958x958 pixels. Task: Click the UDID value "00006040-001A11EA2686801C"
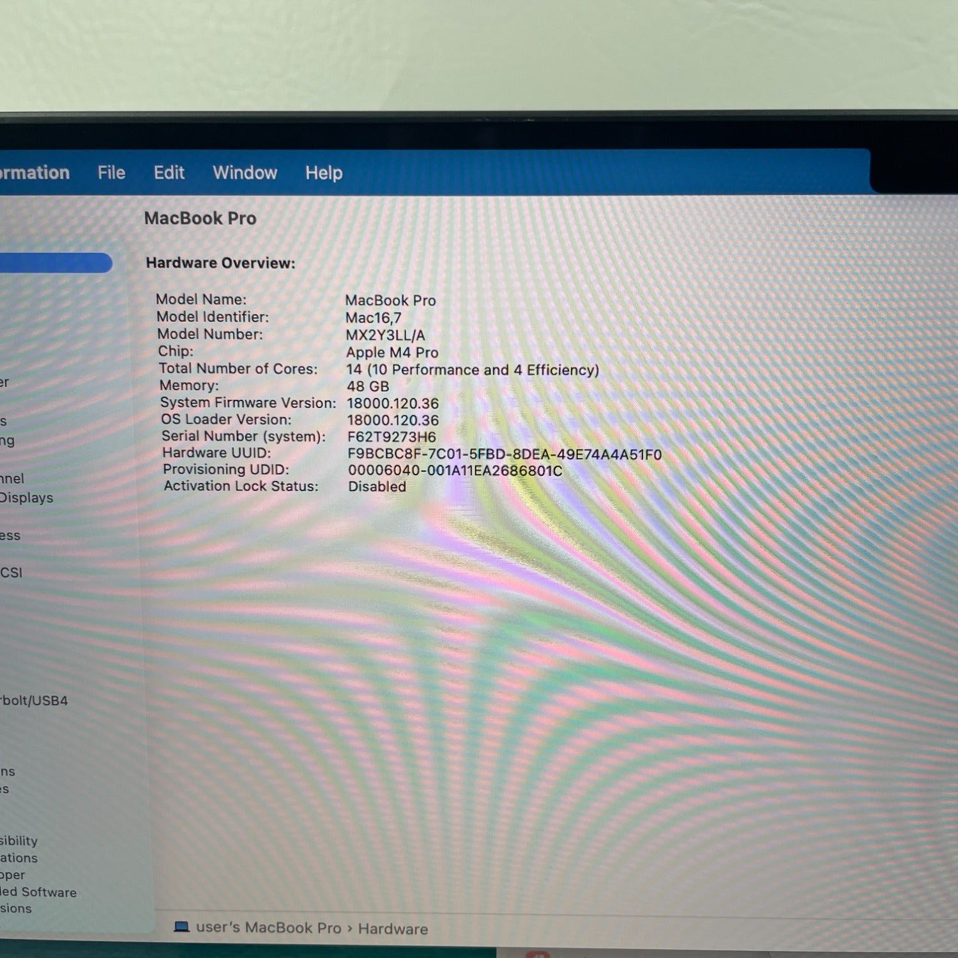click(x=455, y=471)
